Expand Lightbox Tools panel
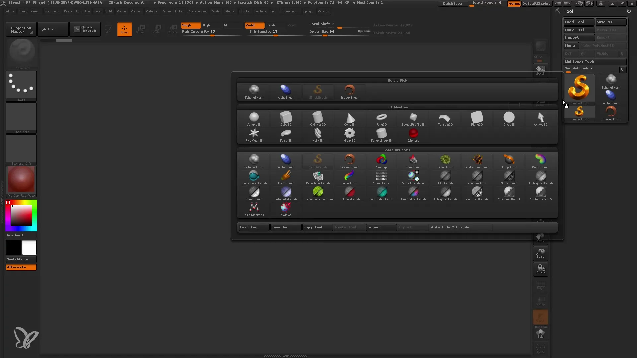The width and height of the screenshot is (637, 358). pyautogui.click(x=580, y=61)
